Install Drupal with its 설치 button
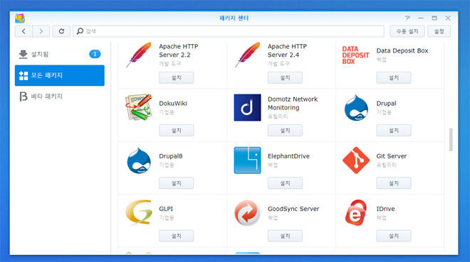 394,131
